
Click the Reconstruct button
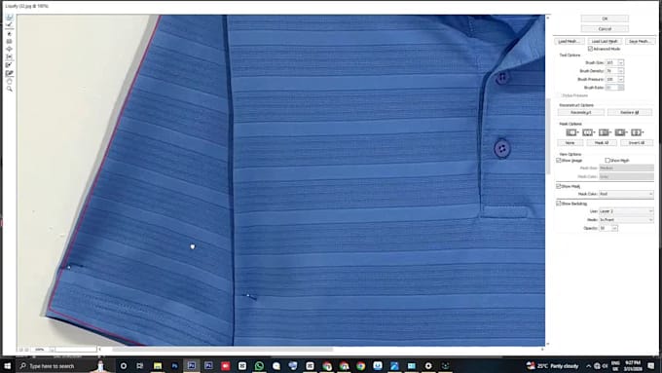tap(581, 112)
